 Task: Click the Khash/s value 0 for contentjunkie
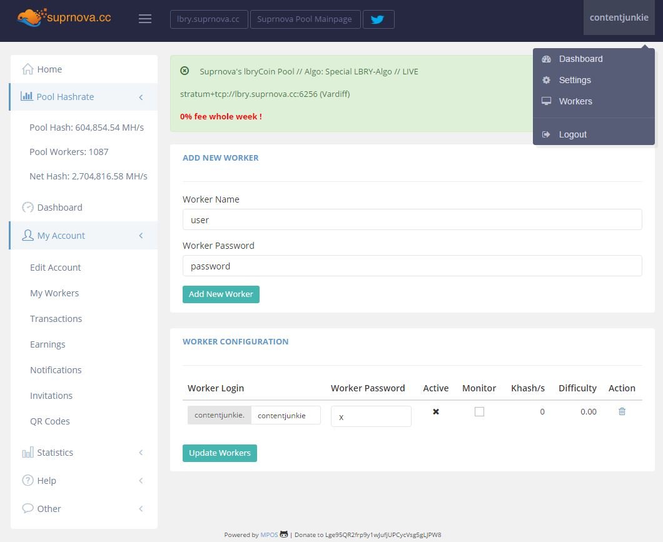click(542, 411)
